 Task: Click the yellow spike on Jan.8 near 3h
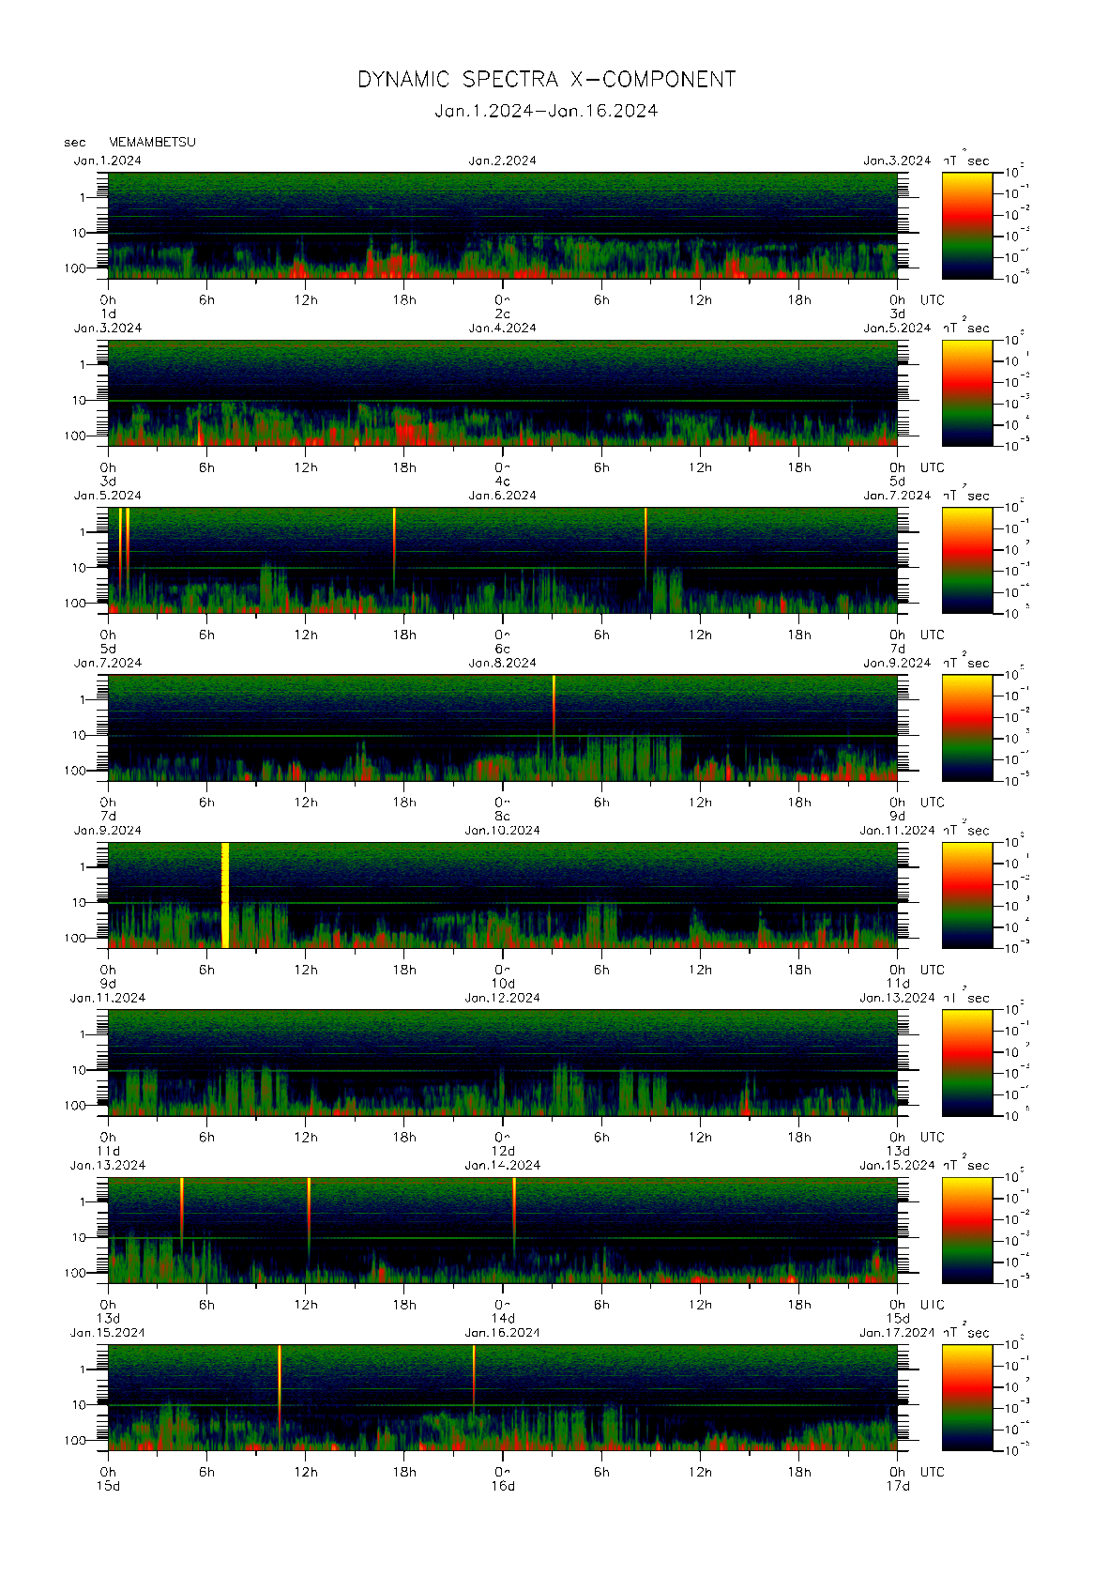554,704
